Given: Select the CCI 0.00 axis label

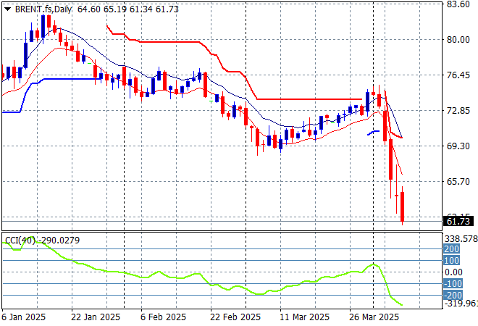Looking at the screenshot, I should [x=454, y=272].
